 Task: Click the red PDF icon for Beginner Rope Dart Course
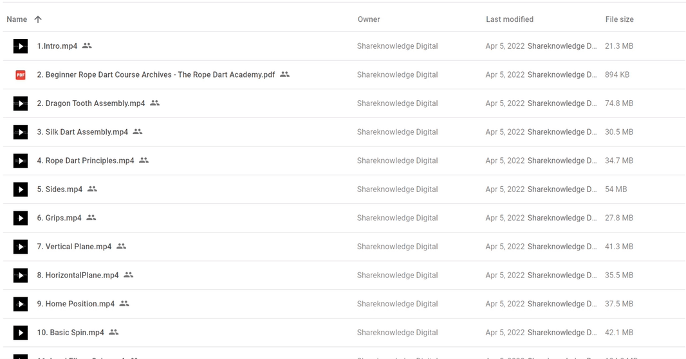(x=20, y=74)
